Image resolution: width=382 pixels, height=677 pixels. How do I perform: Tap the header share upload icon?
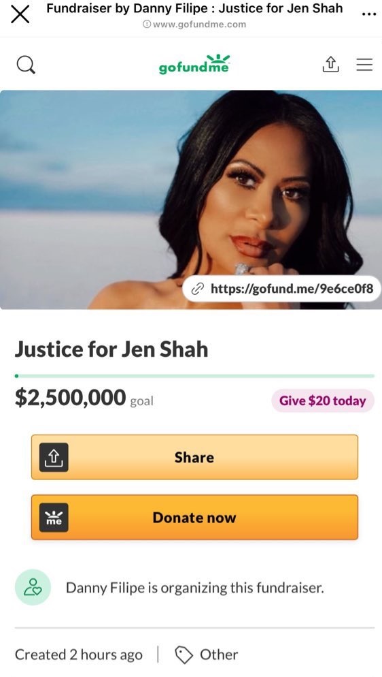point(330,65)
